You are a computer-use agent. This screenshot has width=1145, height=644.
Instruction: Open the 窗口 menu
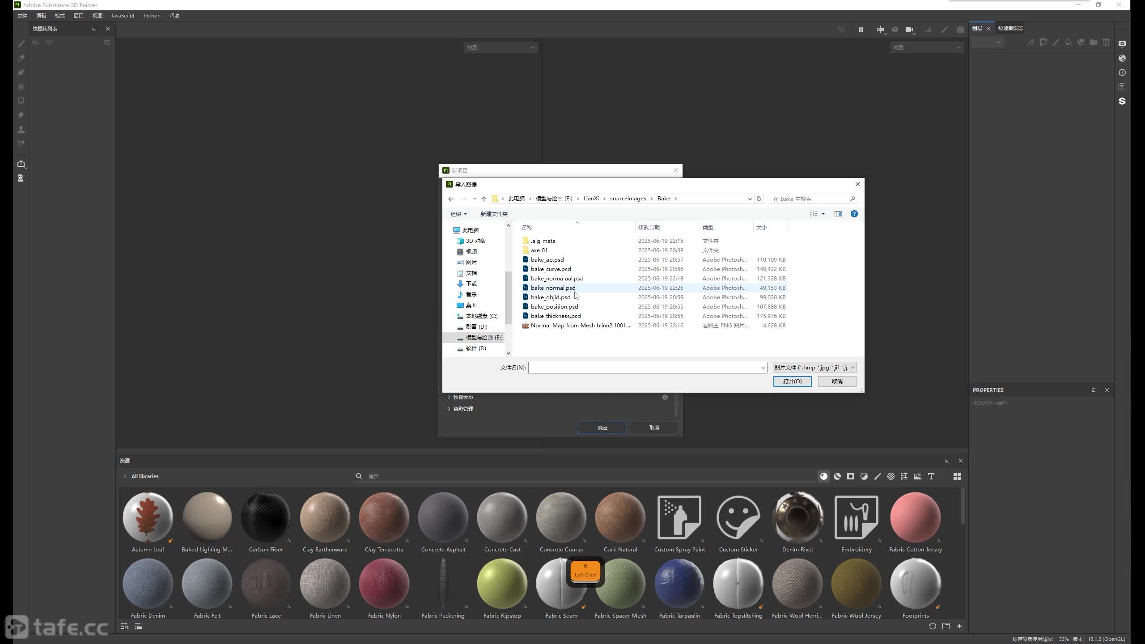79,16
